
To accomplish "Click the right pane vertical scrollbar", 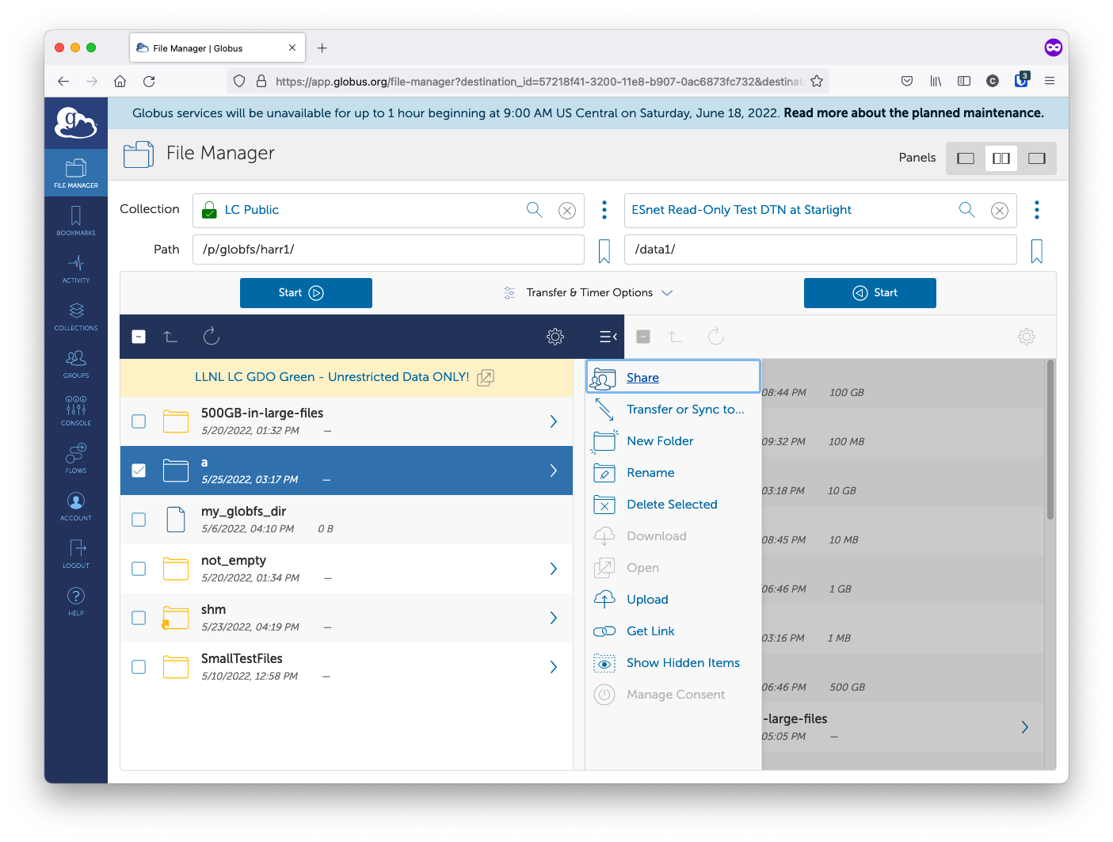I will 1050,440.
